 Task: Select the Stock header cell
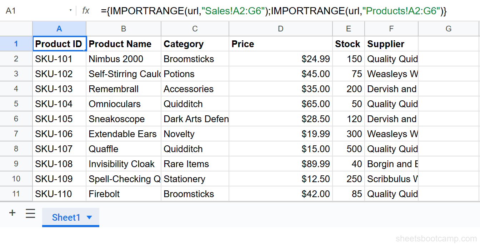pyautogui.click(x=347, y=44)
